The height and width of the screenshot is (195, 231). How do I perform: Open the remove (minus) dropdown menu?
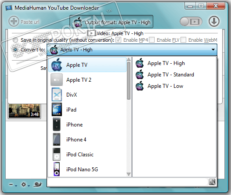pos(13,184)
